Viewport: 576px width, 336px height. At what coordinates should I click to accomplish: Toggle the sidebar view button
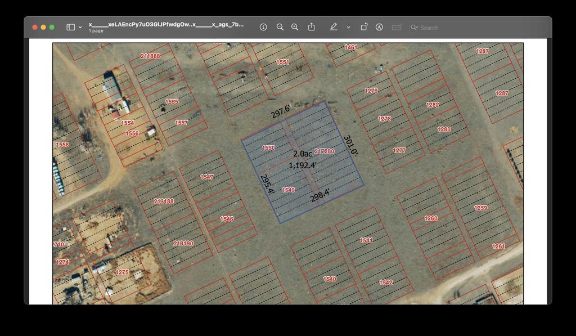pos(70,27)
